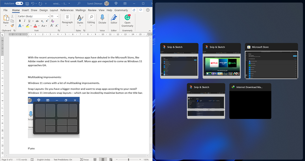Screen dimensions: 305x161
Task: Switch to Focus mode
Action: pos(84,159)
